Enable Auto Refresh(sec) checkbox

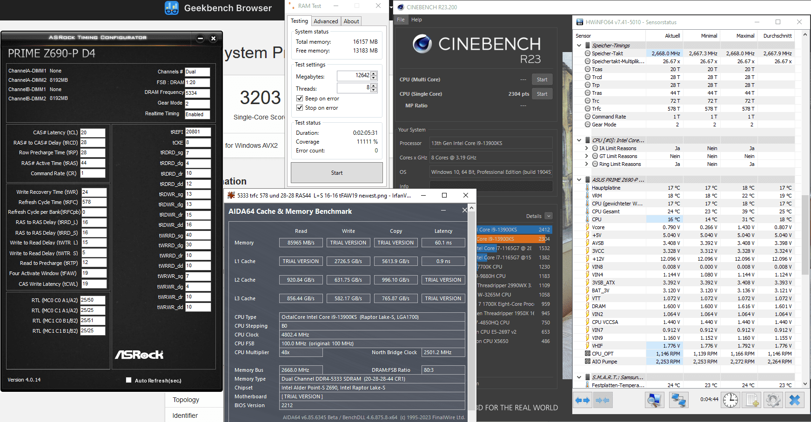[x=128, y=380]
